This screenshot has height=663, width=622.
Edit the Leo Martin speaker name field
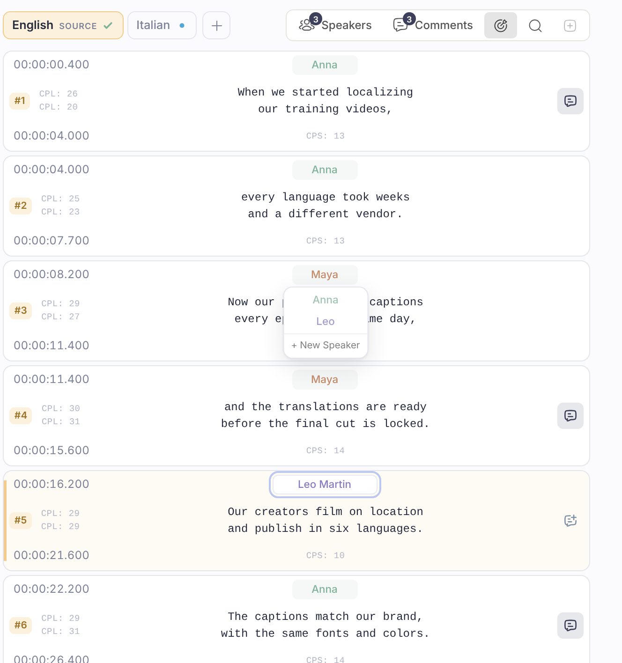pos(325,484)
